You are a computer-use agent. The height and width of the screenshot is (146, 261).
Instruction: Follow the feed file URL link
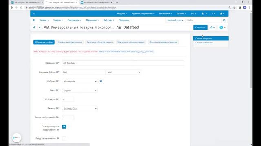[126, 52]
